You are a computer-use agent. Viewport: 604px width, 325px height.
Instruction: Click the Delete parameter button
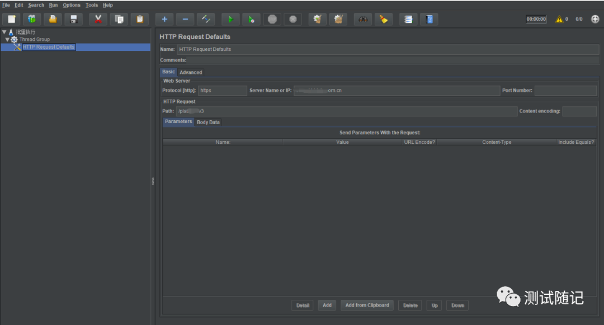410,305
